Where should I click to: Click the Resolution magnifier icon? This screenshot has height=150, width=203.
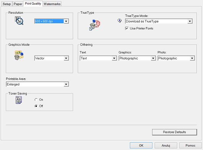(19, 21)
